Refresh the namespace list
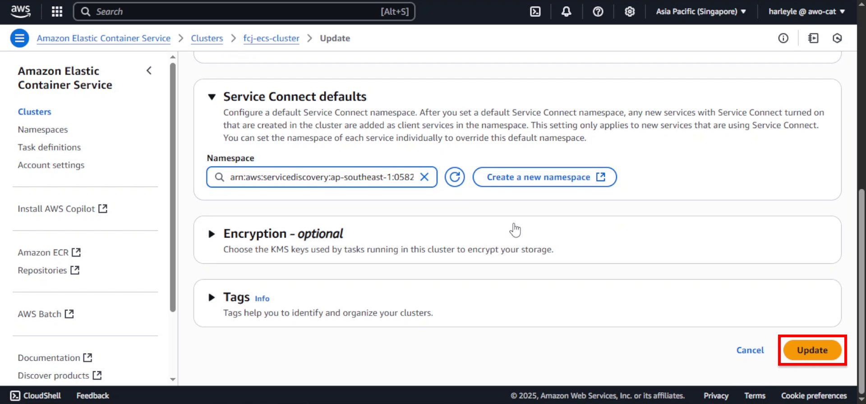The height and width of the screenshot is (404, 866). (455, 177)
